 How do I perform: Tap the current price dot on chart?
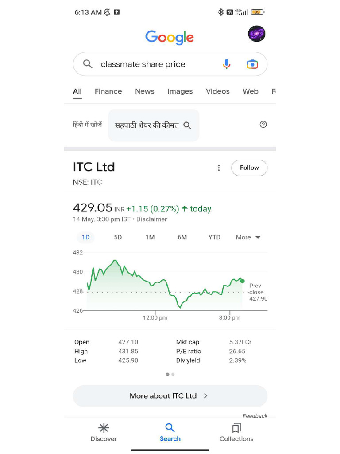(242, 281)
